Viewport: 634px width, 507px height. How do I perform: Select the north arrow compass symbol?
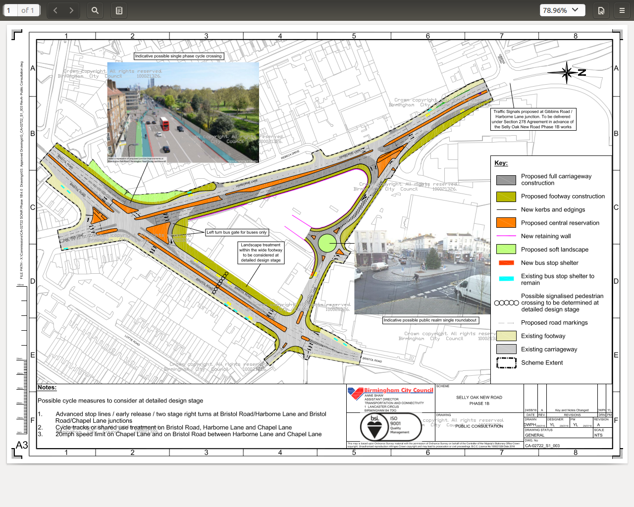(x=566, y=73)
